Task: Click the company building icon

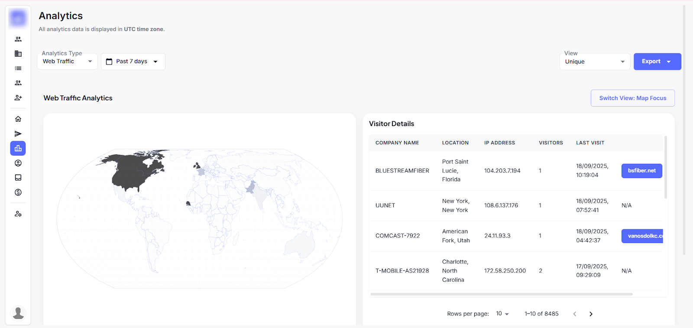Action: click(x=18, y=54)
